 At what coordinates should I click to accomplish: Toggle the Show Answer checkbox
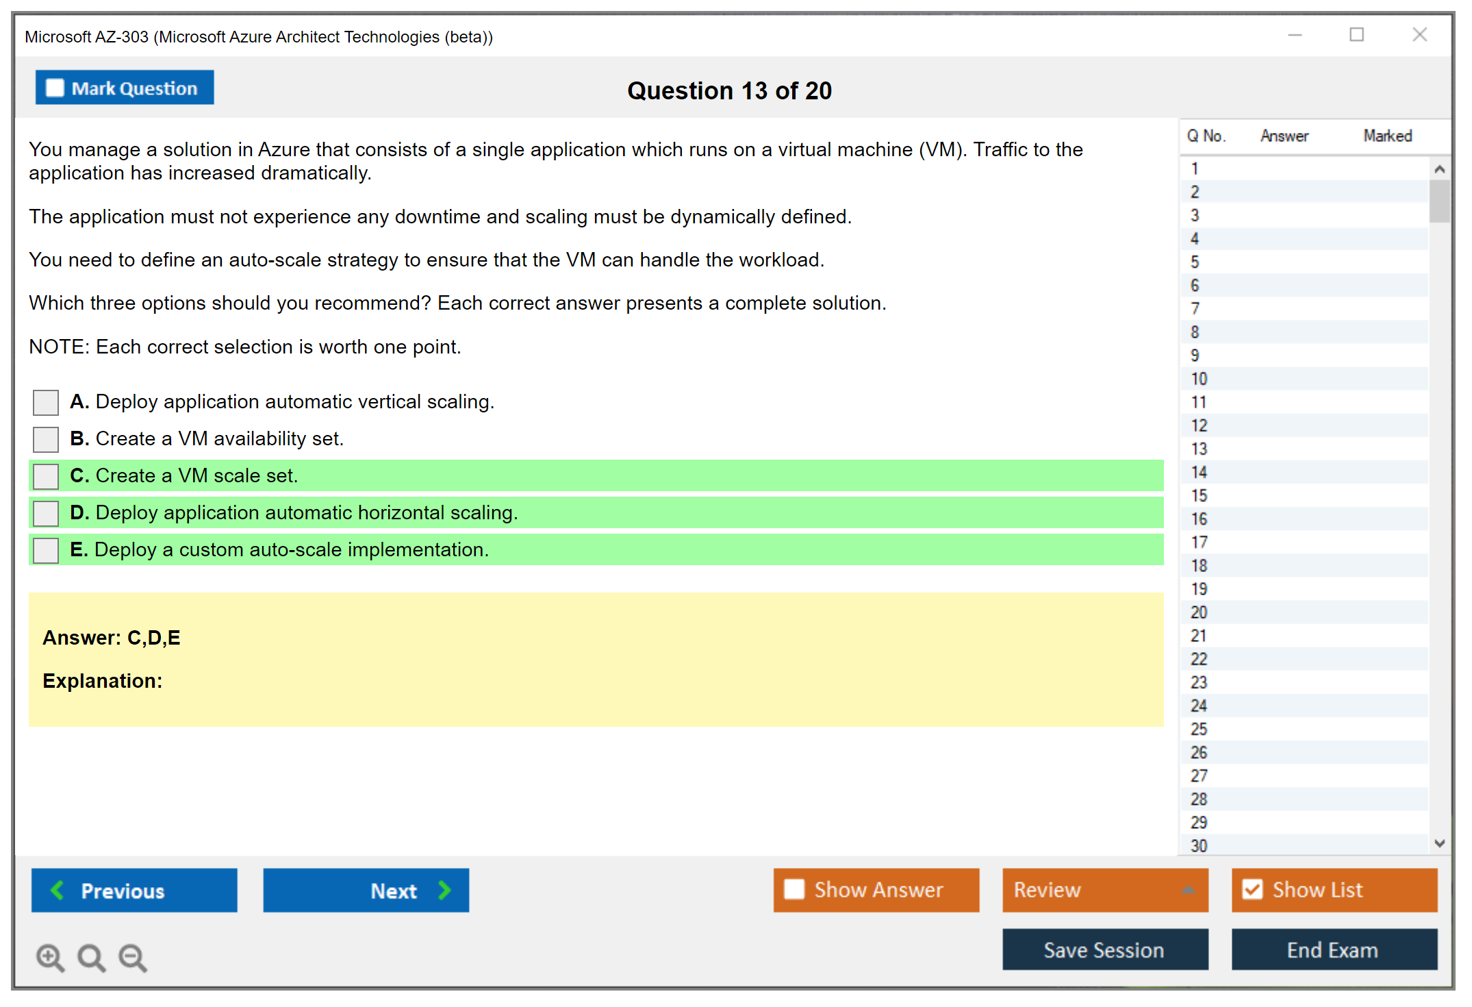coord(794,889)
